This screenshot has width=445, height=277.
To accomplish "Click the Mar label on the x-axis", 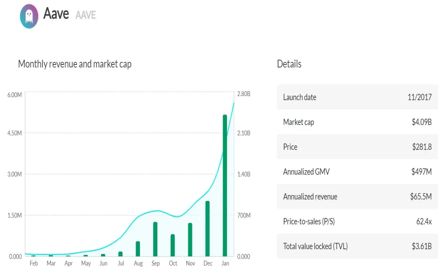I will (x=51, y=263).
